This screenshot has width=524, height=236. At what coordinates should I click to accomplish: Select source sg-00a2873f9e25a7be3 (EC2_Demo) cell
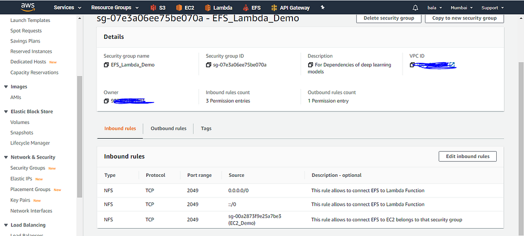point(255,219)
